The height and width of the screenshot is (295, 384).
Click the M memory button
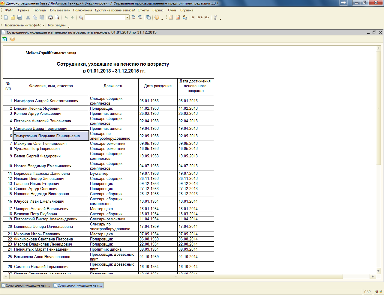pyautogui.click(x=193, y=18)
